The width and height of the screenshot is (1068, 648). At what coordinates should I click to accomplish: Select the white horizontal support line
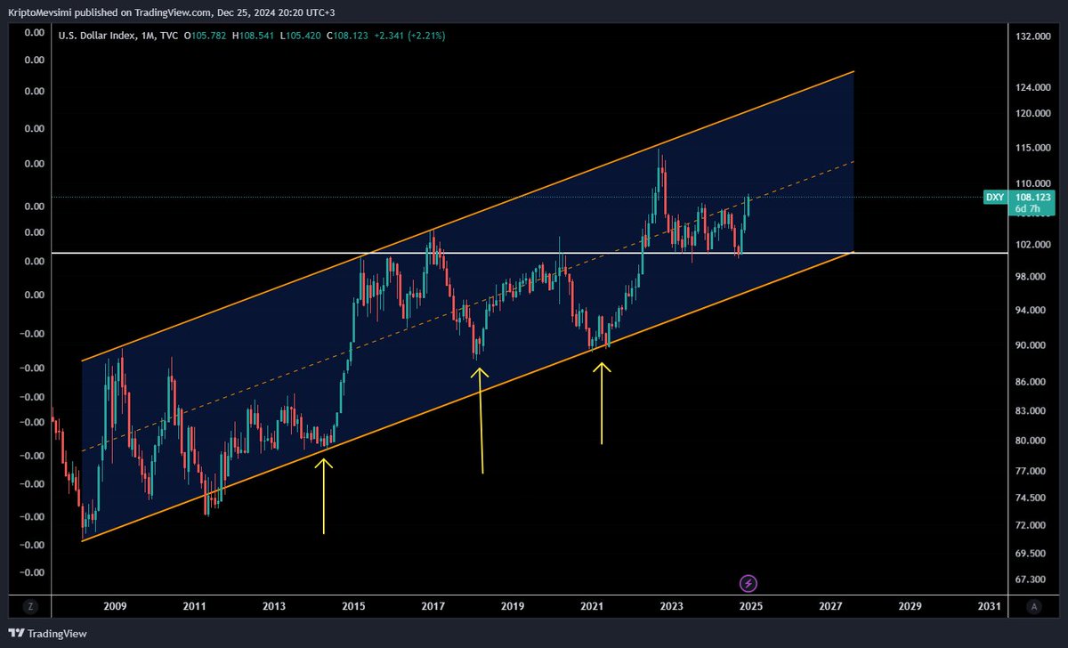(x=530, y=254)
